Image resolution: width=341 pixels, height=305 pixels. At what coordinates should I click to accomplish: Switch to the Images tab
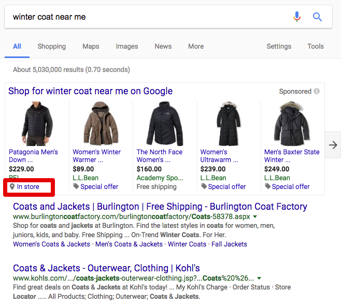coord(127,47)
